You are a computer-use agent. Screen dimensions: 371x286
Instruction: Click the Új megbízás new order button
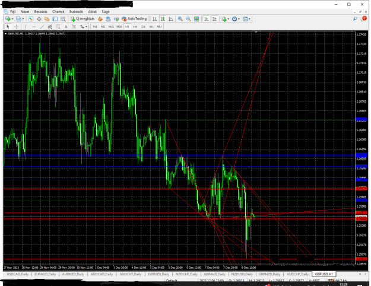click(x=83, y=18)
